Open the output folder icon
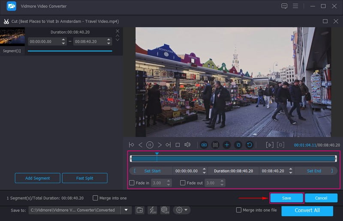The image size is (343, 221). click(x=139, y=210)
